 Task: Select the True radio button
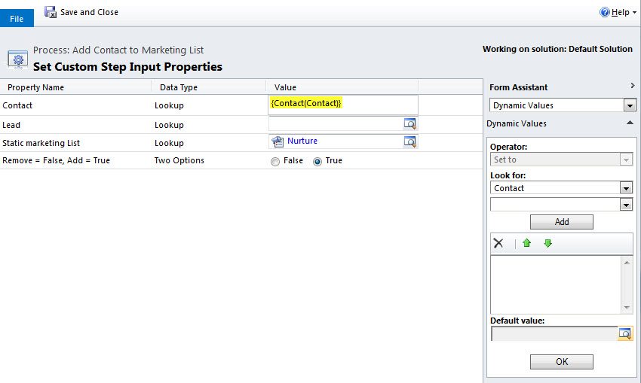317,162
